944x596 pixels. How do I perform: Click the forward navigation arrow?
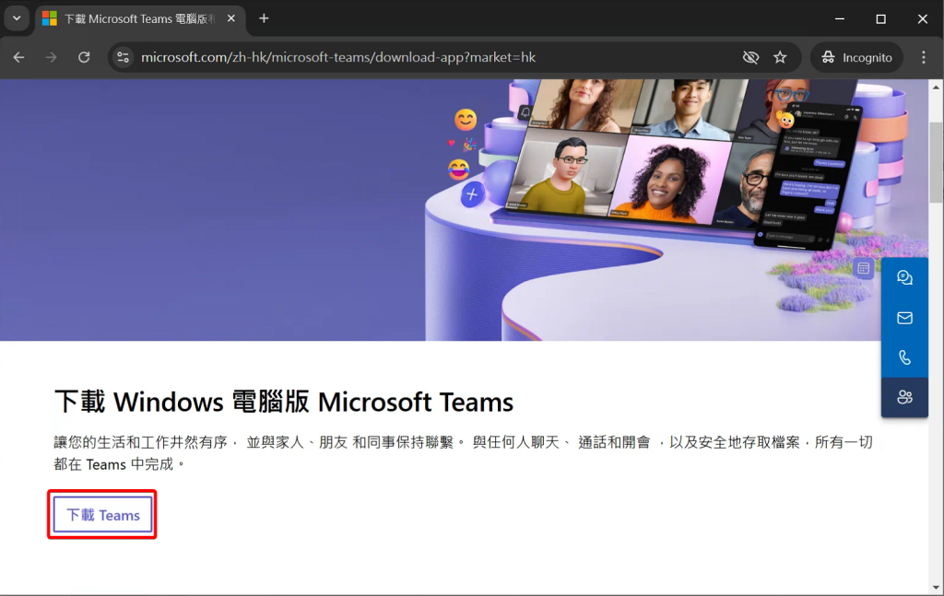click(x=51, y=57)
